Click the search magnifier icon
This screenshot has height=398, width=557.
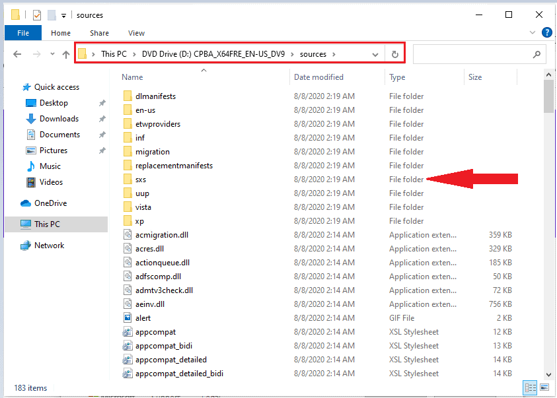coord(538,54)
